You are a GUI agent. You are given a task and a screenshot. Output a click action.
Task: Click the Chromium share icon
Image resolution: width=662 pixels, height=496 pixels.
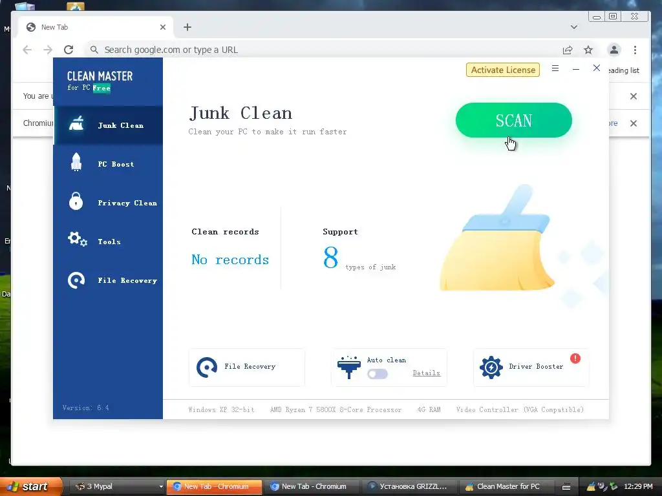(x=568, y=50)
